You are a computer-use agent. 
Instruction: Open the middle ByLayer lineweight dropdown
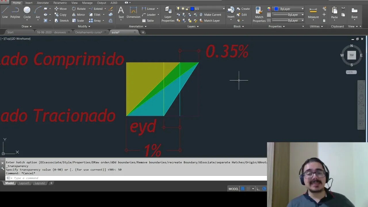(x=288, y=15)
